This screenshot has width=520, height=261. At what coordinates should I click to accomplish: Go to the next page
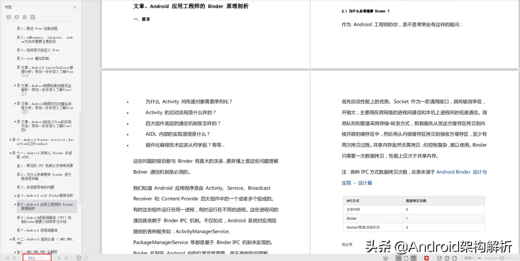59,258
